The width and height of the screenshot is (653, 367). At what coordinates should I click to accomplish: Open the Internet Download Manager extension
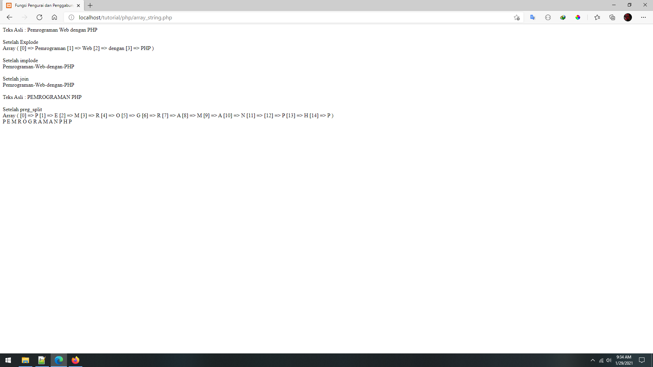pos(563,17)
